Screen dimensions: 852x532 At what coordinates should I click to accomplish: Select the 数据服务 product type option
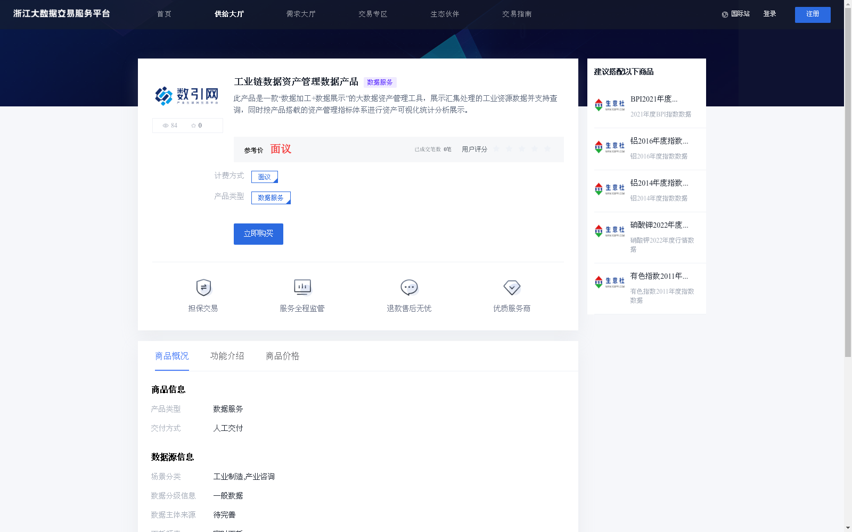point(271,198)
